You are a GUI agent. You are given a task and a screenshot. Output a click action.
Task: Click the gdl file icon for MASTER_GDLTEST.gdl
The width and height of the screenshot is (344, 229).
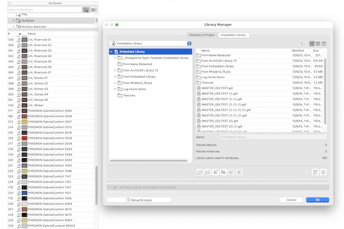point(199,88)
